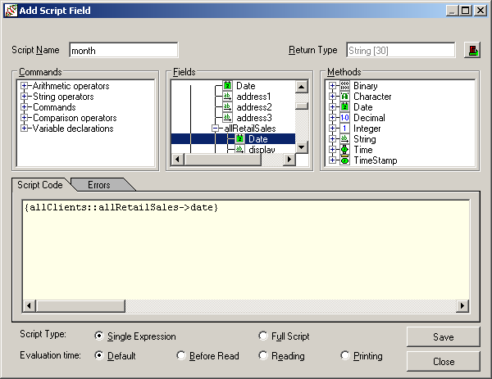492x379 pixels.
Task: Click script code scroll left arrow
Action: click(30, 305)
